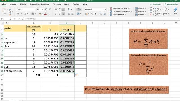Click the merge and center icon
Image resolution: width=180 pixels, height=101 pixels.
78,14
